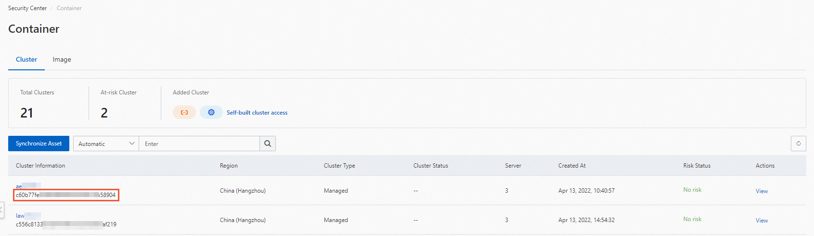This screenshot has width=814, height=236.
Task: Focus the Enter search input field
Action: click(199, 144)
